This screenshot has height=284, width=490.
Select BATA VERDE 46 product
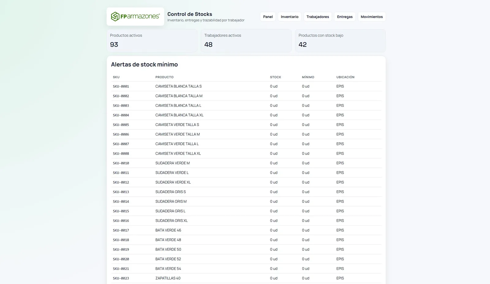tap(168, 230)
